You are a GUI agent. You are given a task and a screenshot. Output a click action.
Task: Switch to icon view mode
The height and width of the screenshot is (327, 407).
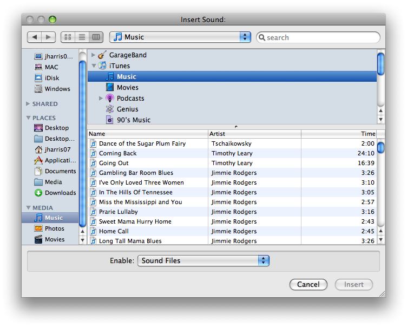[68, 37]
